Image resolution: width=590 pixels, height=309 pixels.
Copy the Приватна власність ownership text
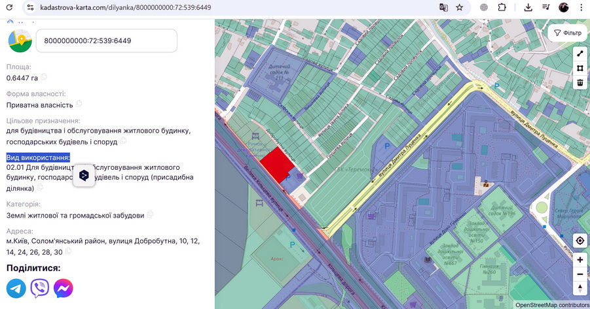(x=79, y=104)
